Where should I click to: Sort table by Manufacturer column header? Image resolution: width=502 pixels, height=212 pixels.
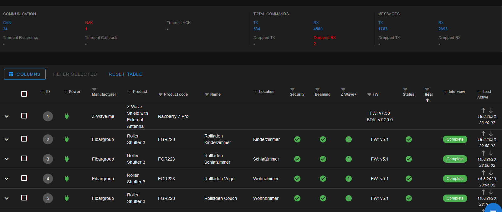tap(104, 94)
